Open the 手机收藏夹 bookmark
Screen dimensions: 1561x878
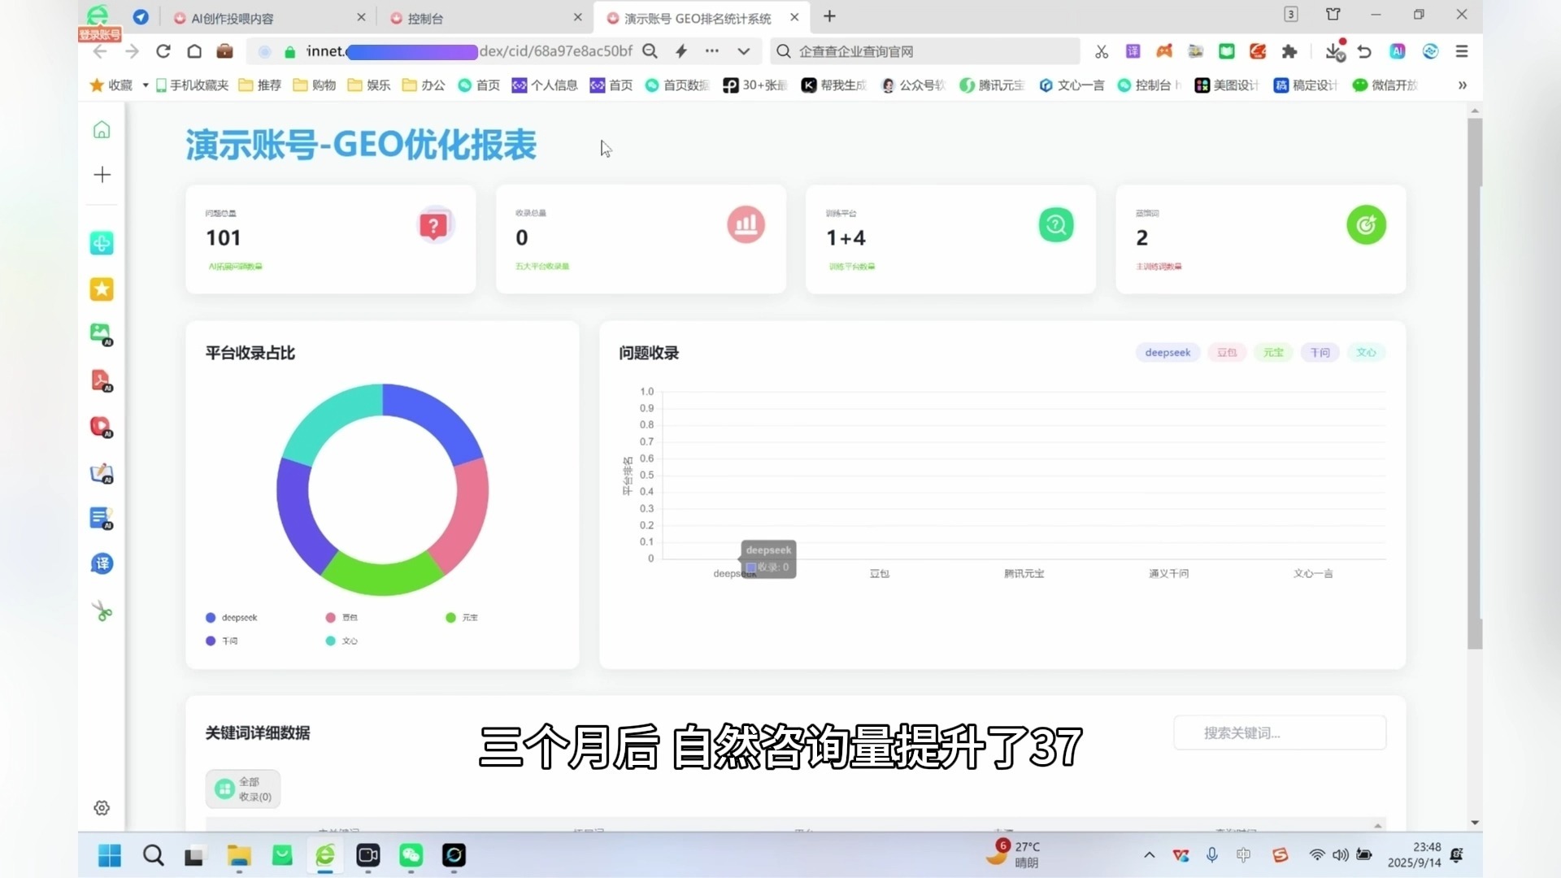click(x=192, y=85)
